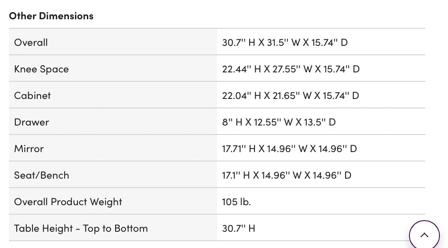Select the Cabinet row label

pyautogui.click(x=32, y=96)
